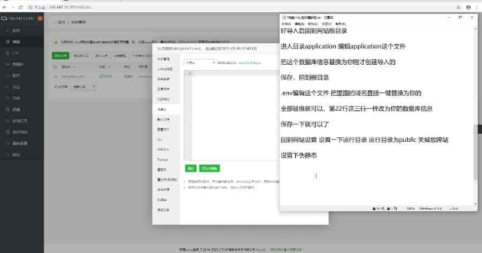Open the FTP section in the sidebar
Image resolution: width=482 pixels, height=253 pixels.
pyautogui.click(x=16, y=52)
